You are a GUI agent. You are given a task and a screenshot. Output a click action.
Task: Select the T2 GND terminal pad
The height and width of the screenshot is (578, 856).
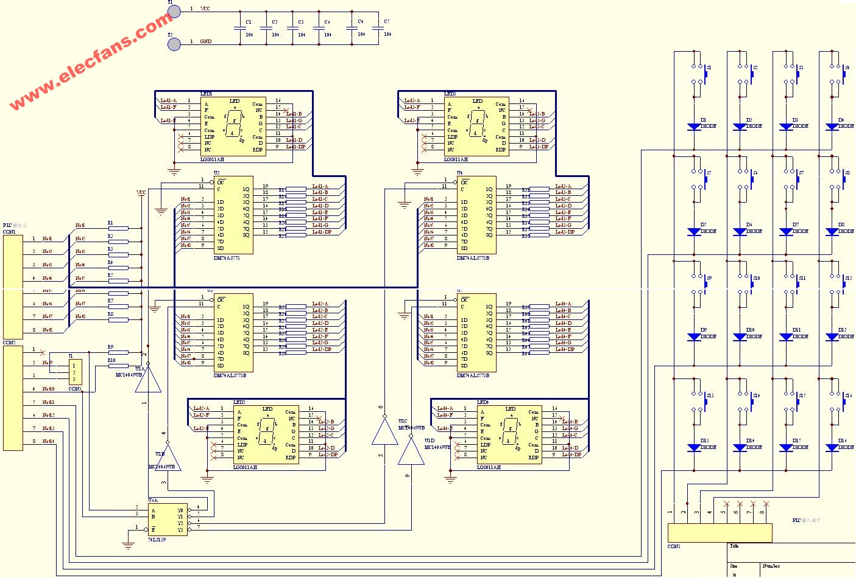pyautogui.click(x=174, y=43)
